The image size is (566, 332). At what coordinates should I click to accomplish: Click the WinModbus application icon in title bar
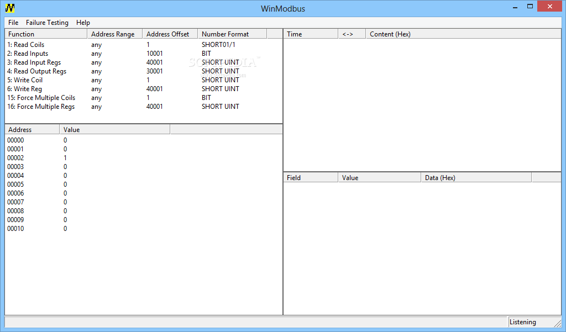tap(10, 8)
